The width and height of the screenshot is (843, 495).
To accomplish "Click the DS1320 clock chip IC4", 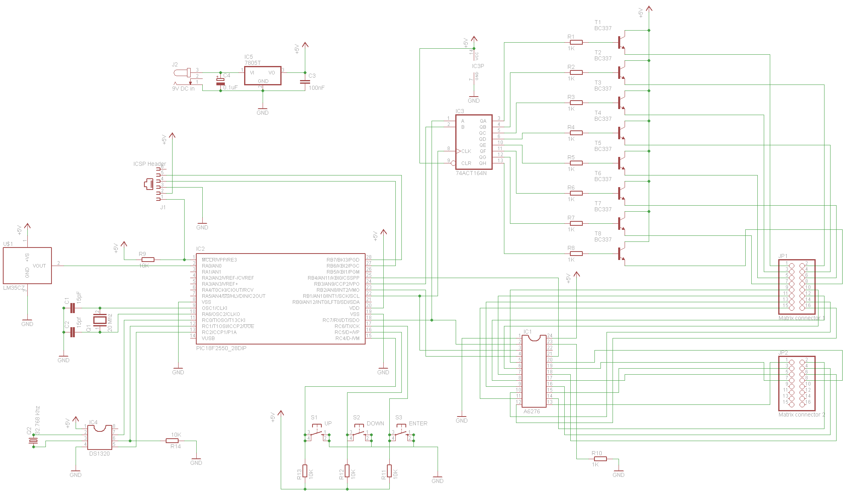I will click(99, 437).
